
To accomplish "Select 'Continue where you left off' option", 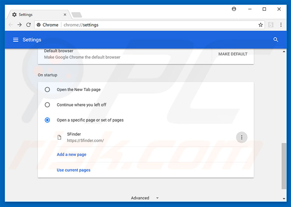I will (47, 105).
